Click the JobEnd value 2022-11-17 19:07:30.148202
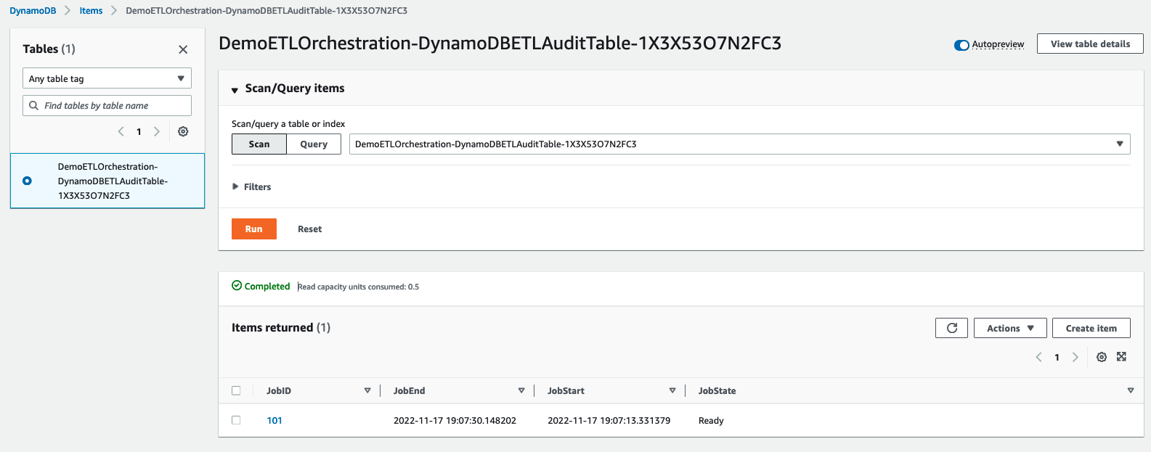 click(455, 420)
